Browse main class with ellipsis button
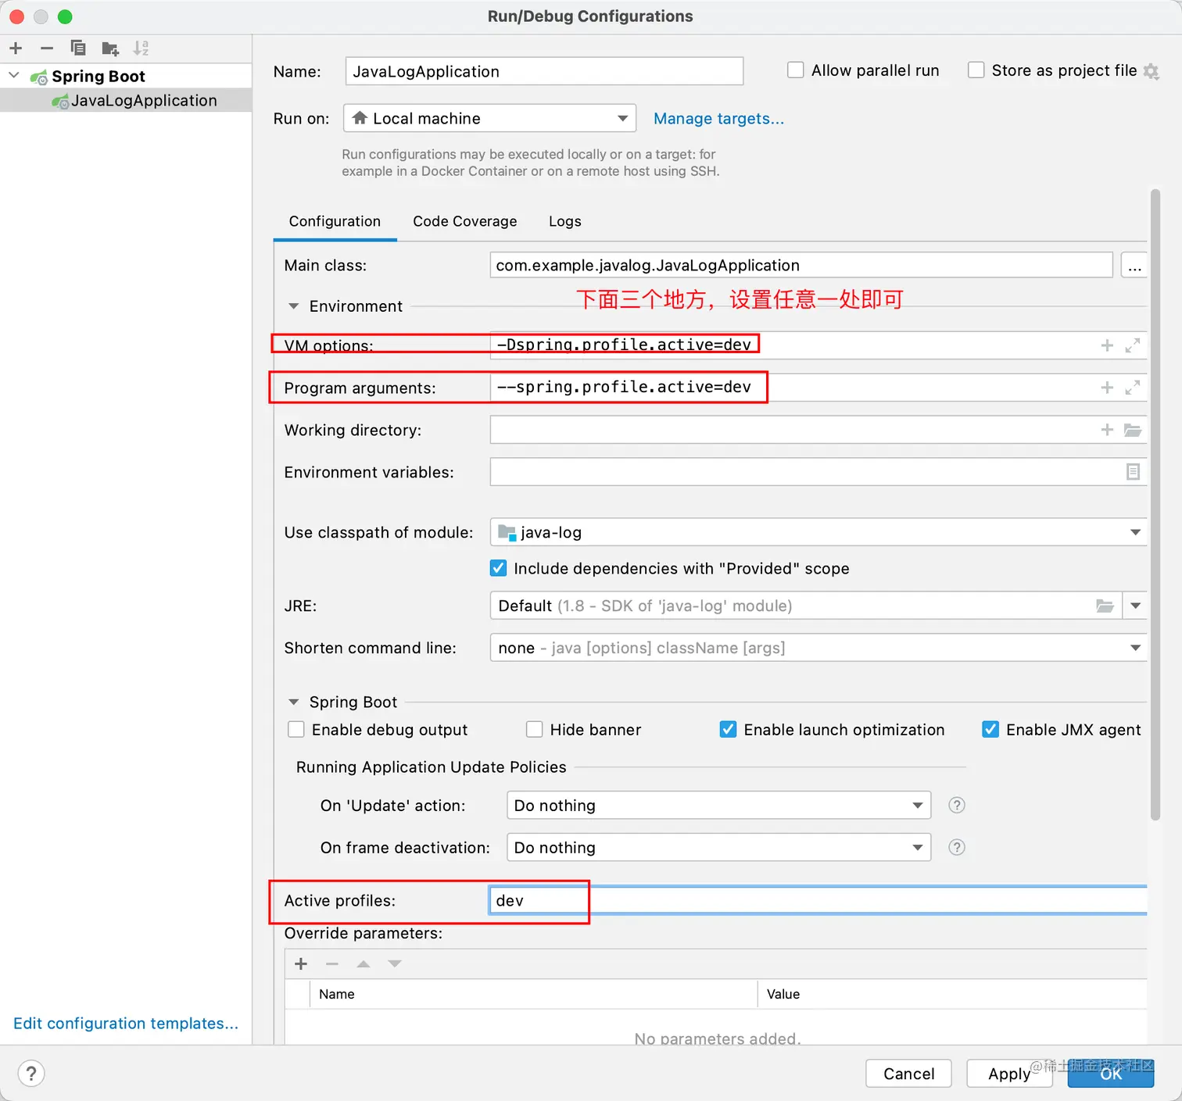The image size is (1182, 1101). pos(1134,266)
